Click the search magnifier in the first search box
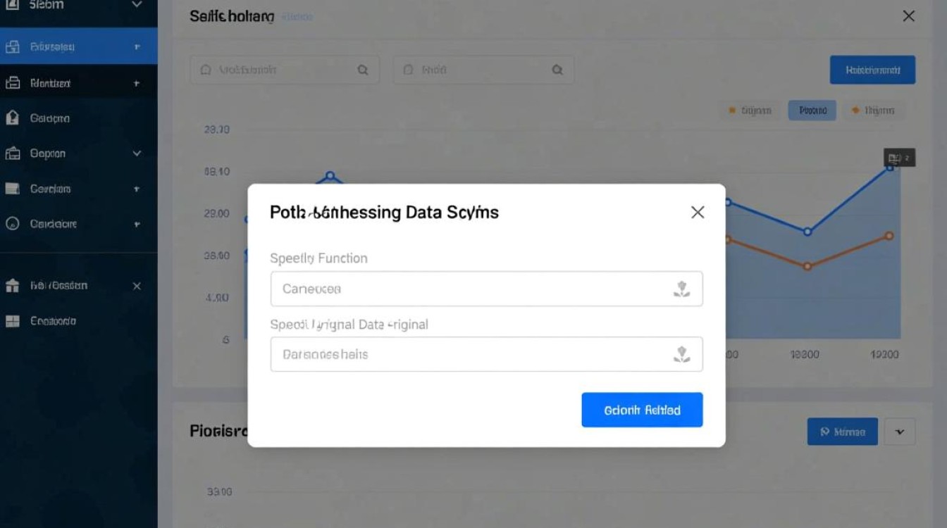Image resolution: width=947 pixels, height=528 pixels. tap(363, 70)
